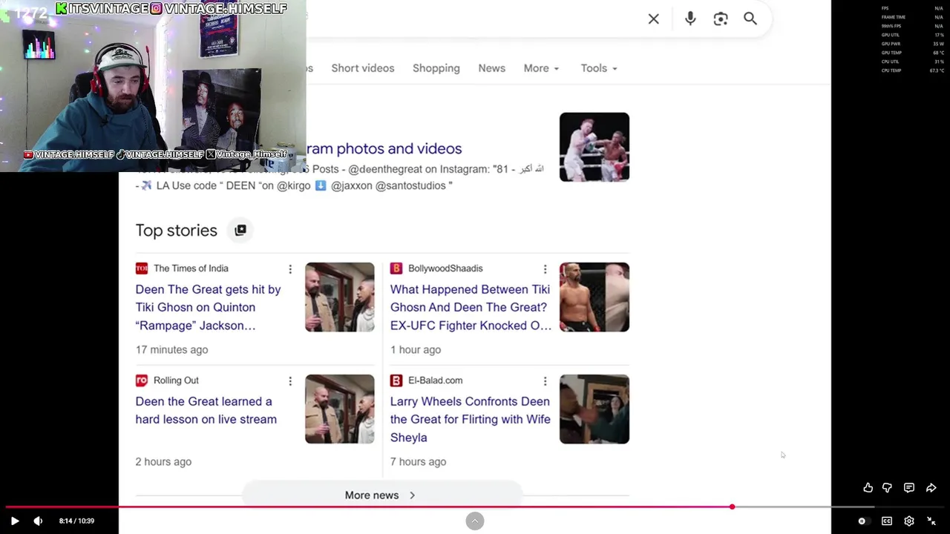
Task: Open the Instagram photos and videos result
Action: (384, 148)
